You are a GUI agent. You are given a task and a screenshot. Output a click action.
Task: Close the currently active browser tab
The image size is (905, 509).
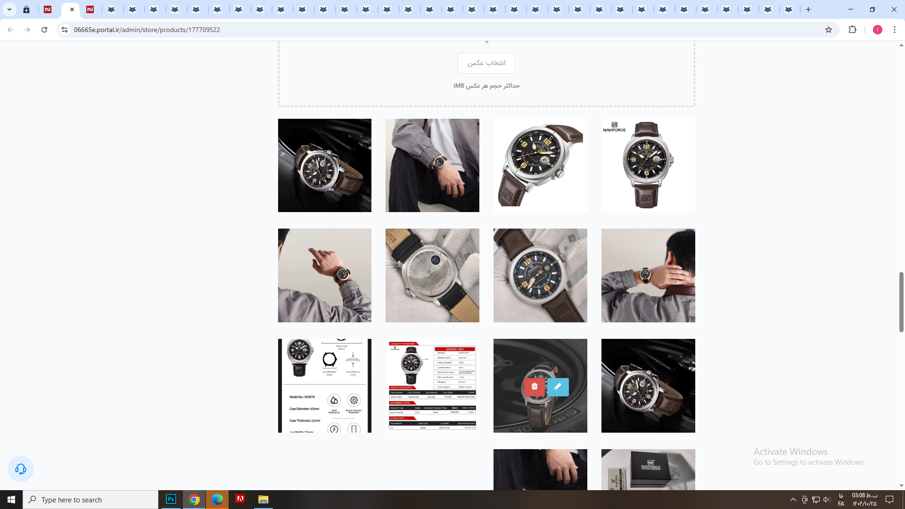point(72,9)
